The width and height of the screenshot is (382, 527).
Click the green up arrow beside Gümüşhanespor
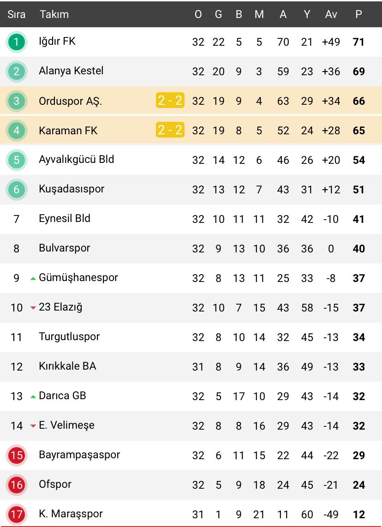[33, 278]
